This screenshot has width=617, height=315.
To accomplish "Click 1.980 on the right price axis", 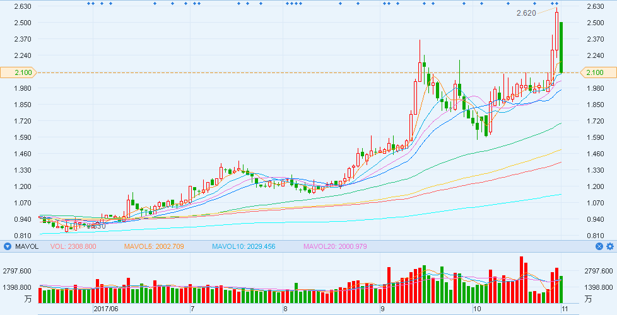I will click(x=594, y=88).
